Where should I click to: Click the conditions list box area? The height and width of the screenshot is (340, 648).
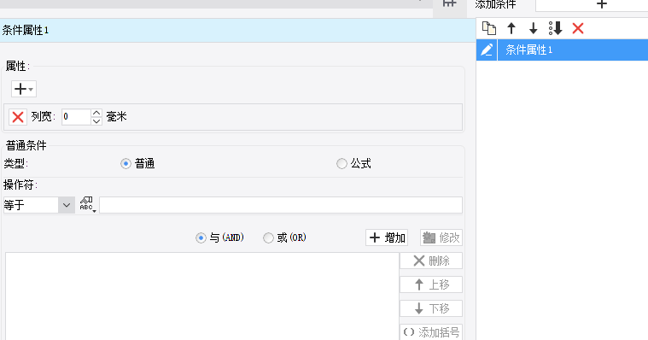(202, 296)
